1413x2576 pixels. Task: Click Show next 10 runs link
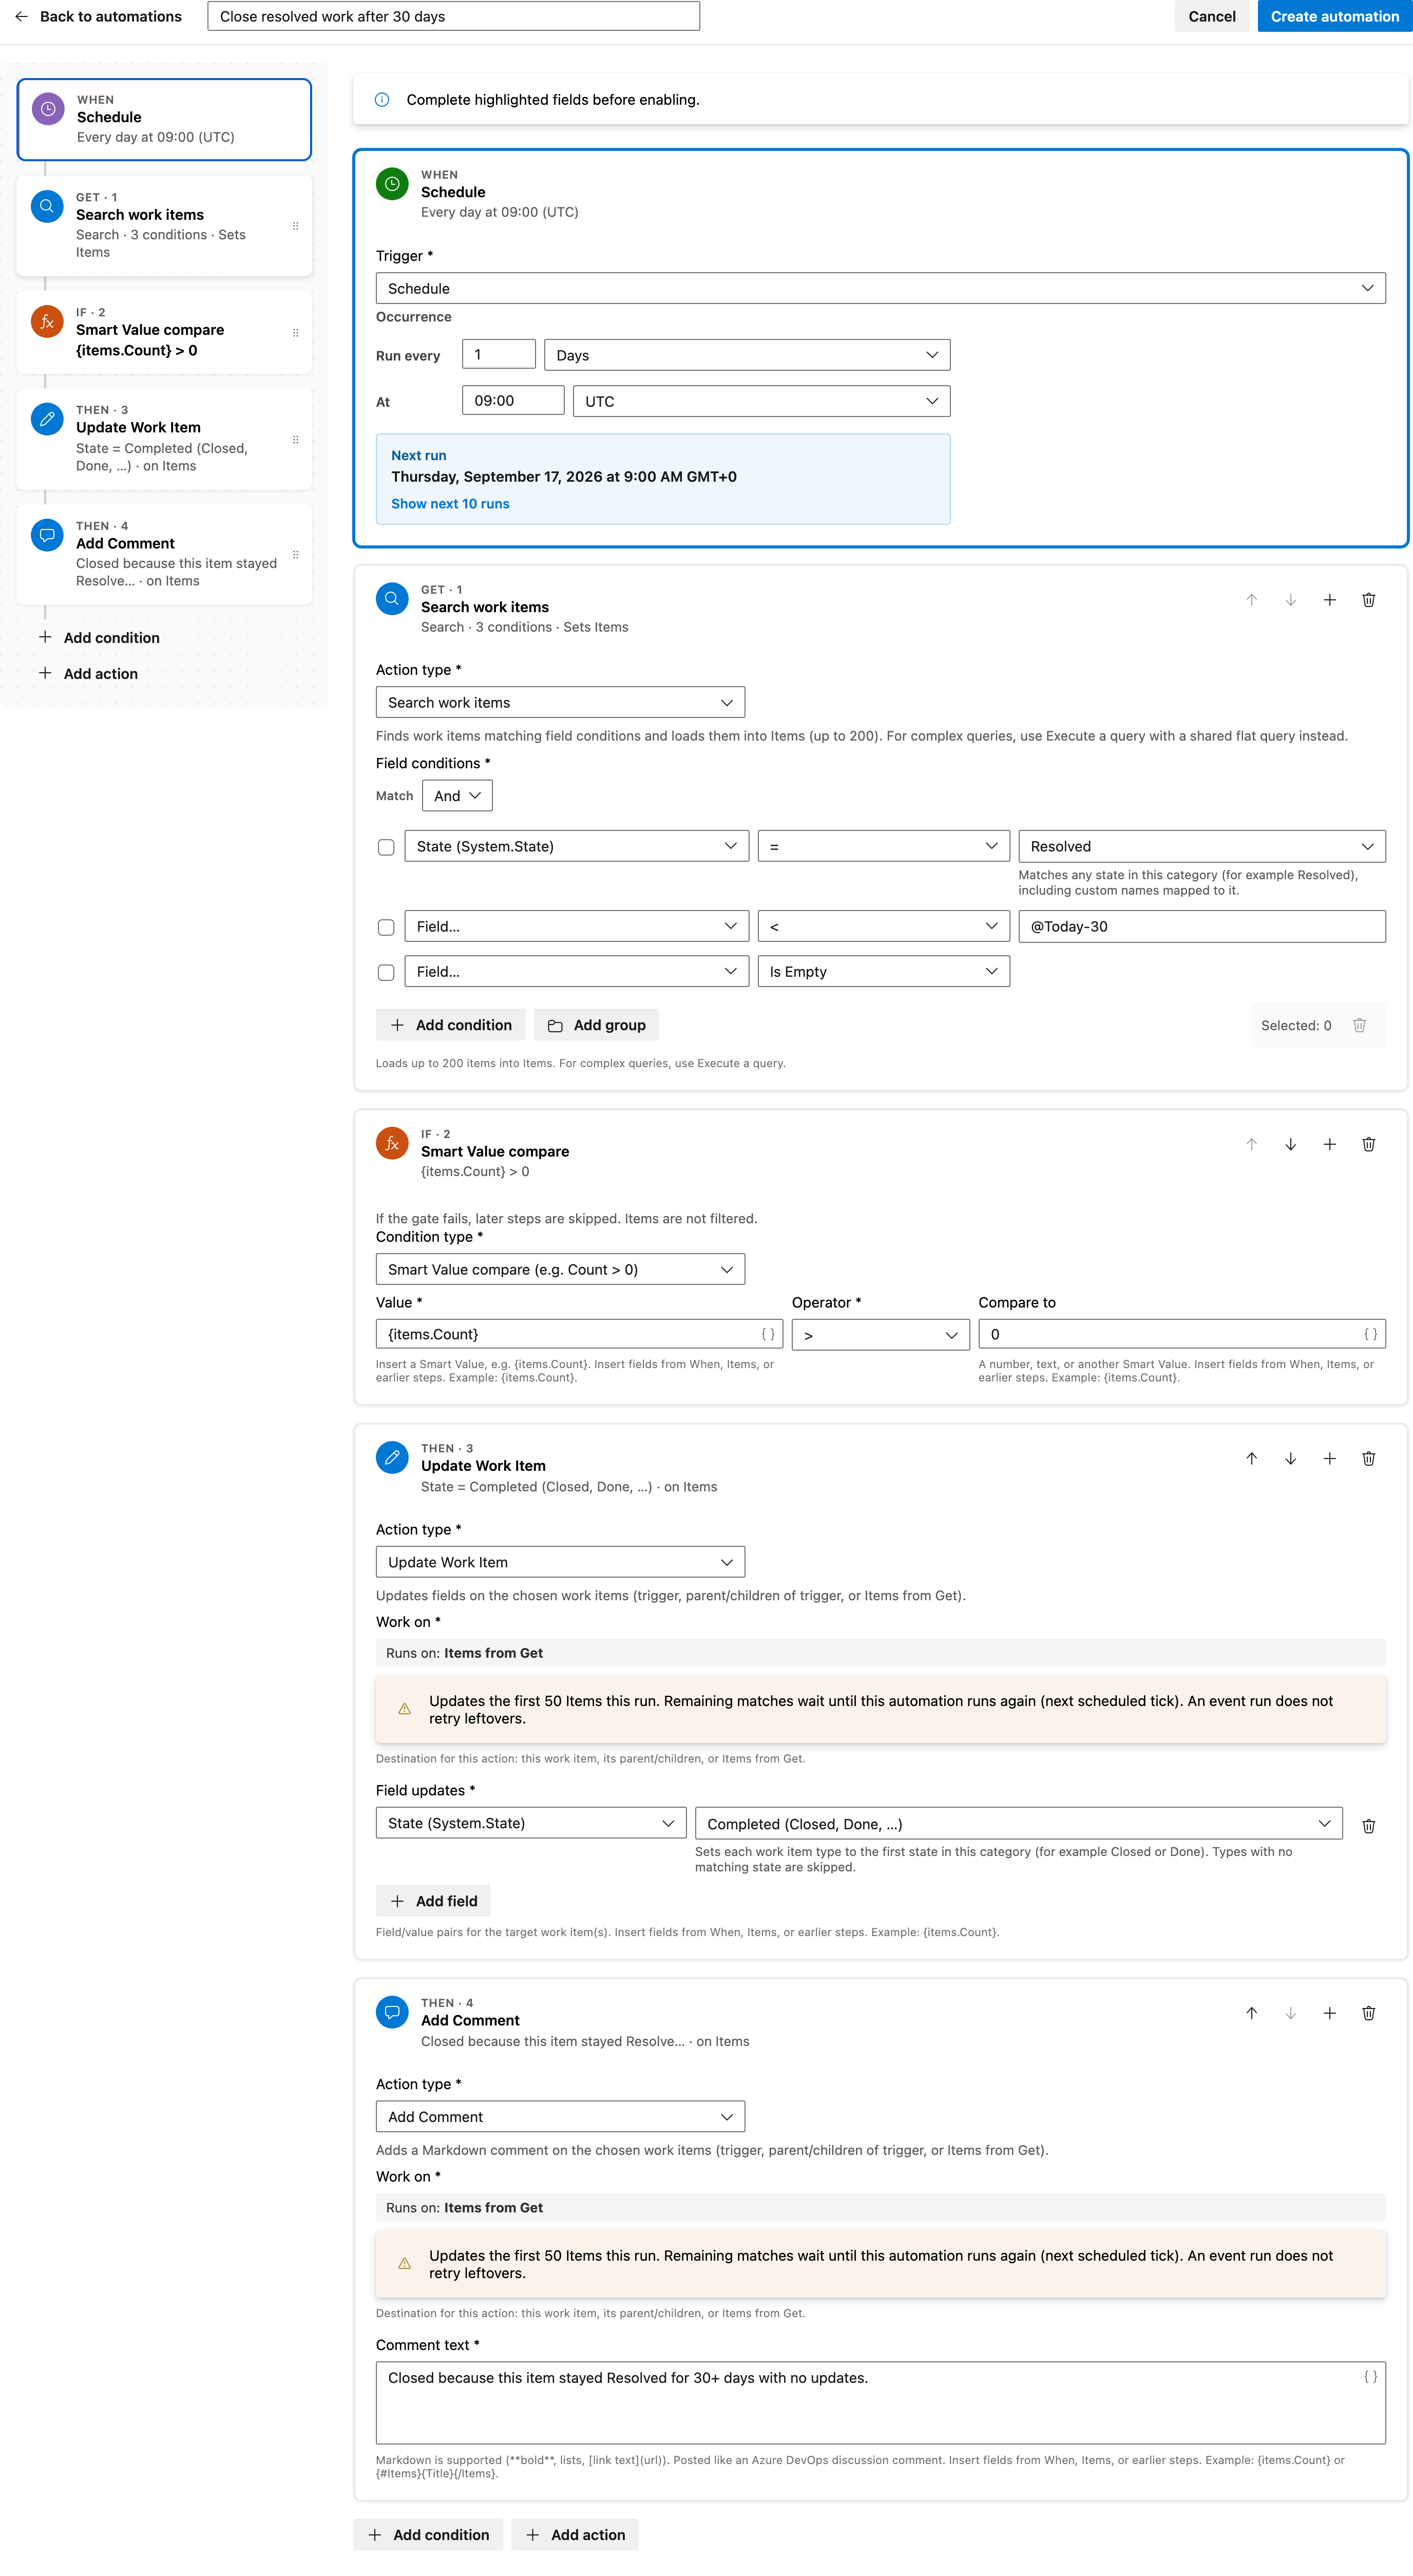click(450, 504)
